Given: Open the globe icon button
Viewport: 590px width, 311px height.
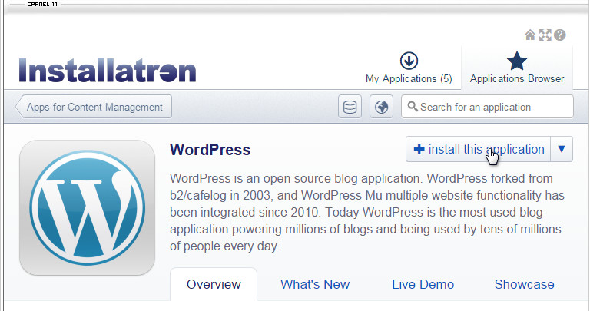Looking at the screenshot, I should (381, 107).
